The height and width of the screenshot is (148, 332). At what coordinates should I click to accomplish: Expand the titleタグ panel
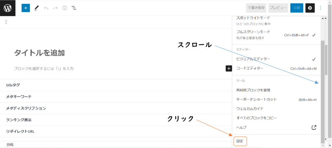(116, 85)
